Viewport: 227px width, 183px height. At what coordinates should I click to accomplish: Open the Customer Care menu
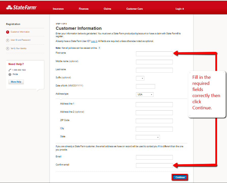click(135, 9)
